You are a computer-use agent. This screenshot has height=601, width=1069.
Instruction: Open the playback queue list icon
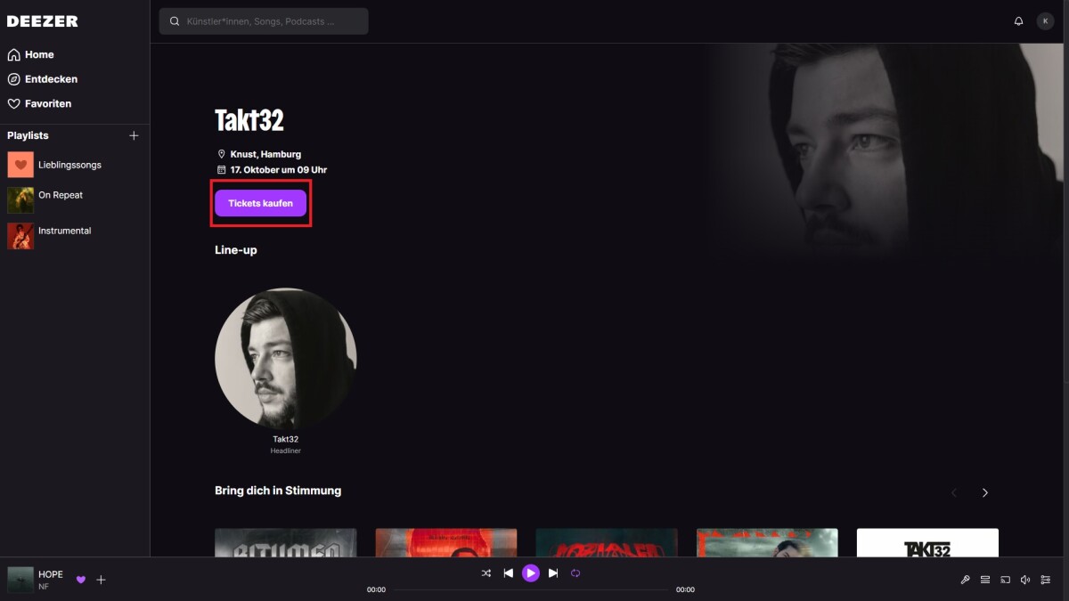coord(985,580)
